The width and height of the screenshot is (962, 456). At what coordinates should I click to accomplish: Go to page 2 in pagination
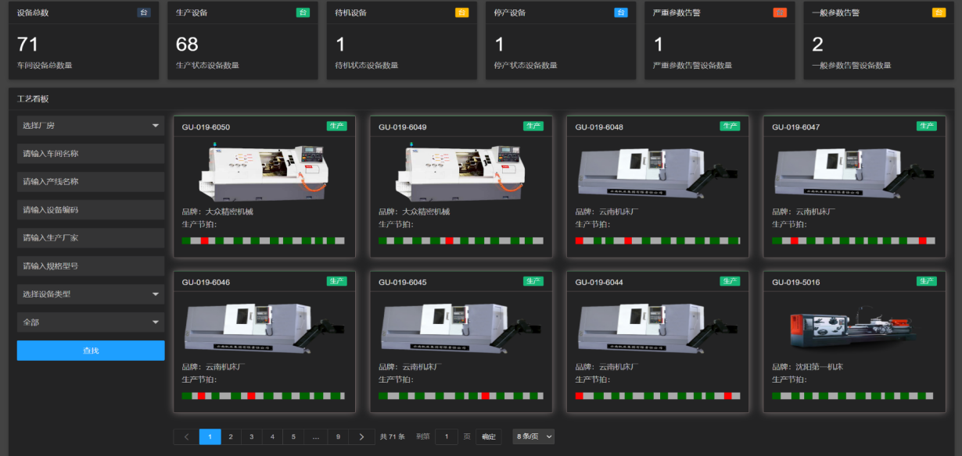pos(231,436)
